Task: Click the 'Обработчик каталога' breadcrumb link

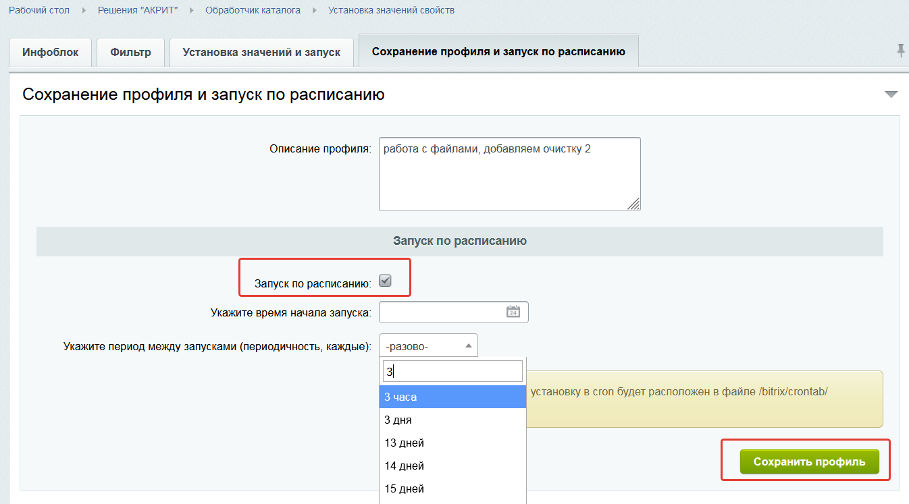Action: pos(253,10)
